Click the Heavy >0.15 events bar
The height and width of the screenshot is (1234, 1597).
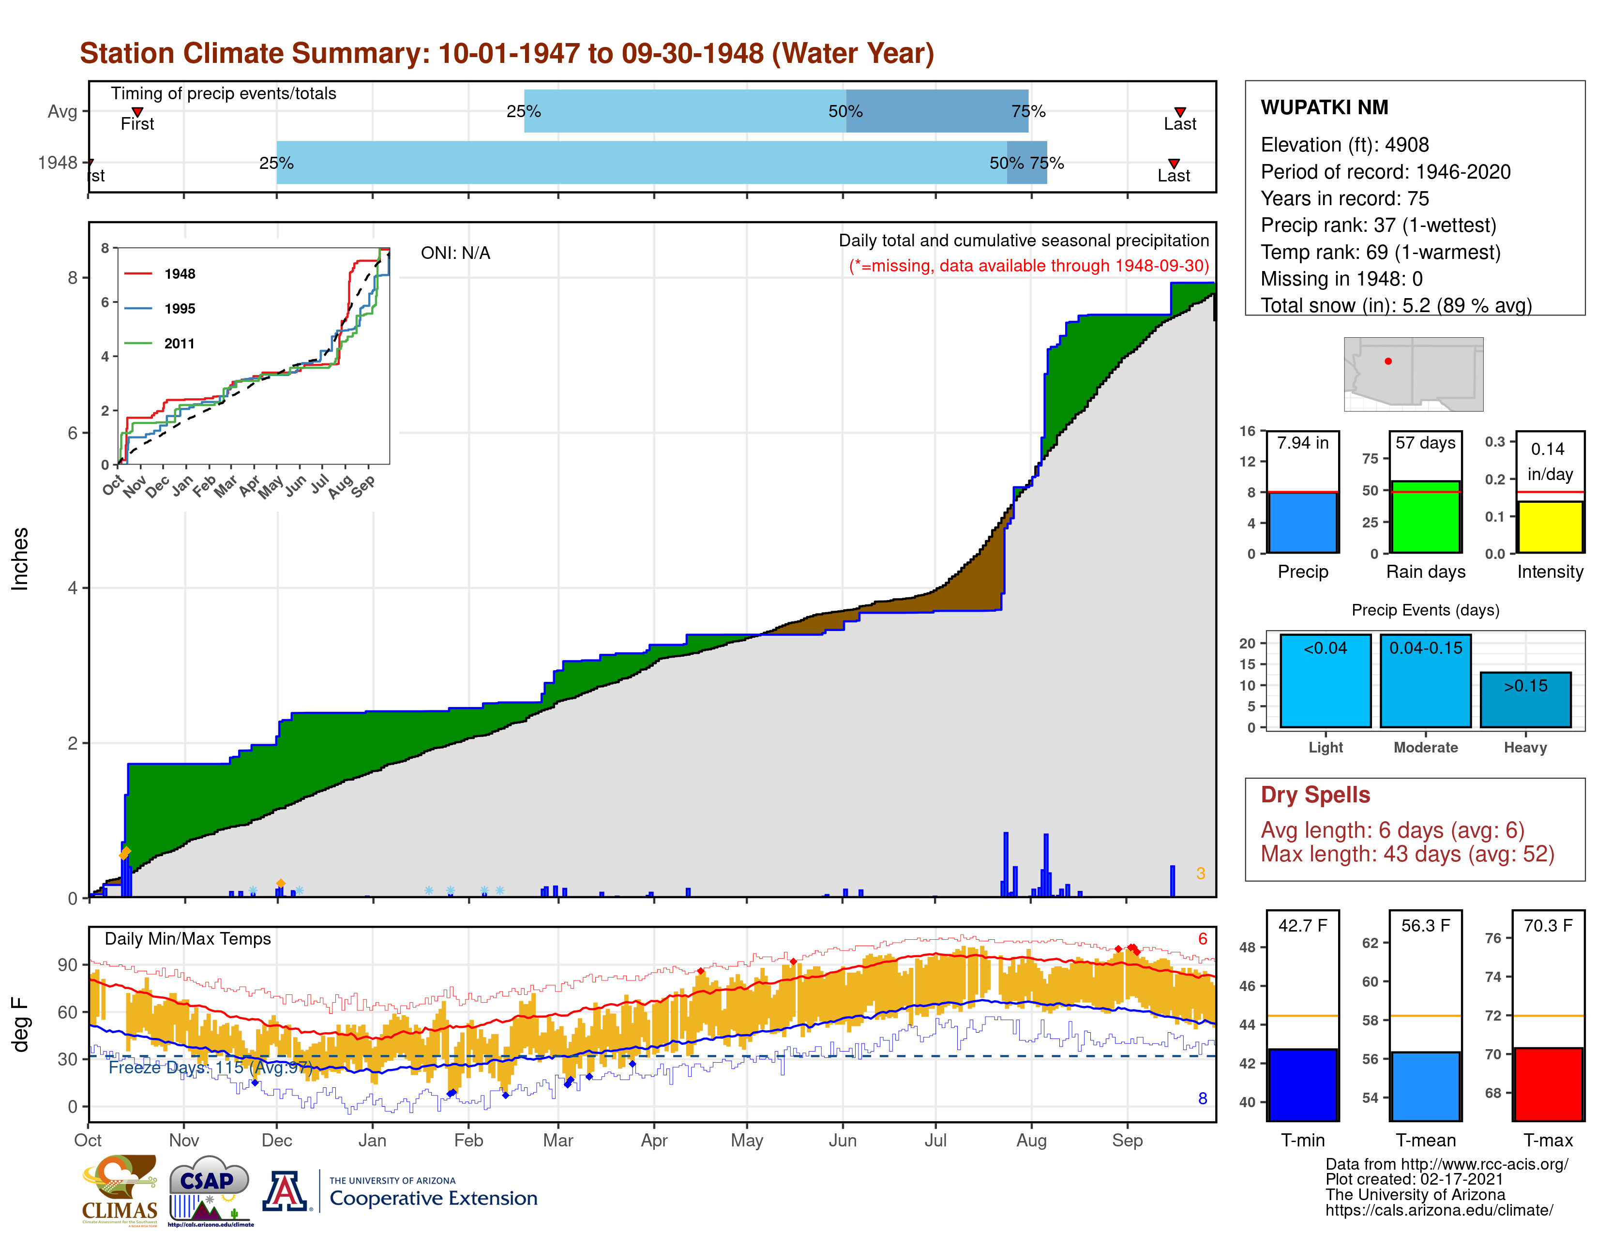coord(1525,700)
